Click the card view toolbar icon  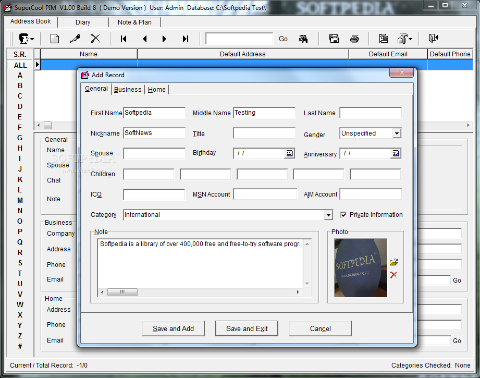334,39
